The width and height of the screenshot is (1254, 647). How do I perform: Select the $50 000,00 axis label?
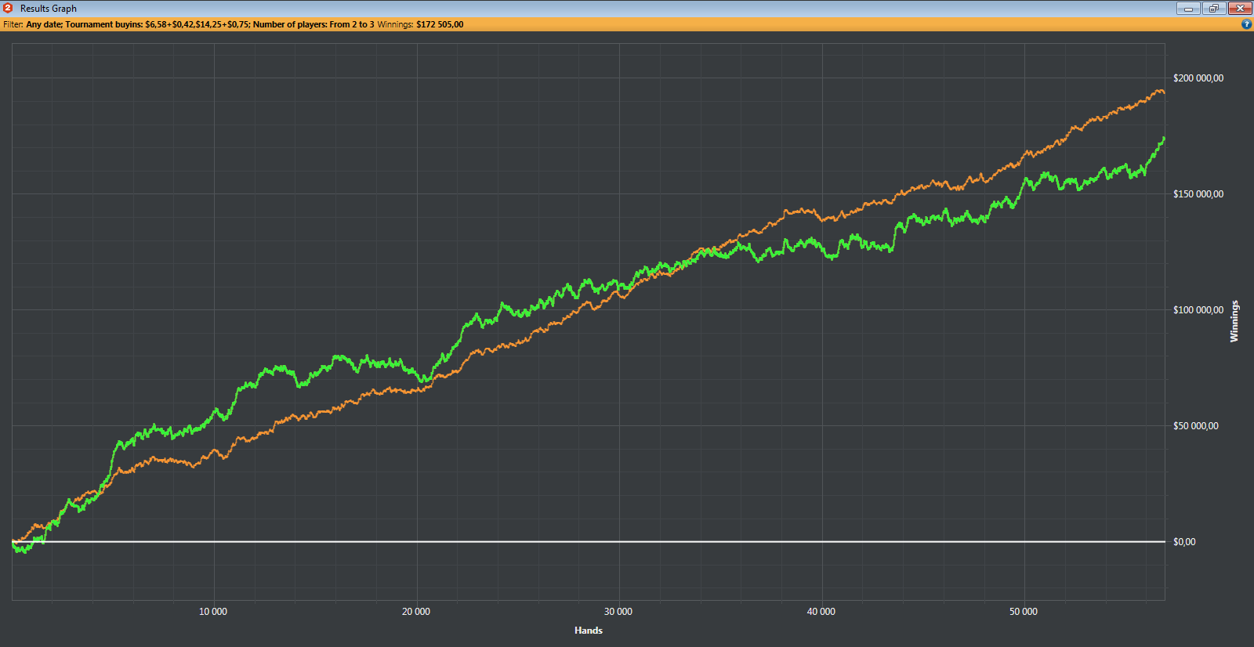(1195, 426)
